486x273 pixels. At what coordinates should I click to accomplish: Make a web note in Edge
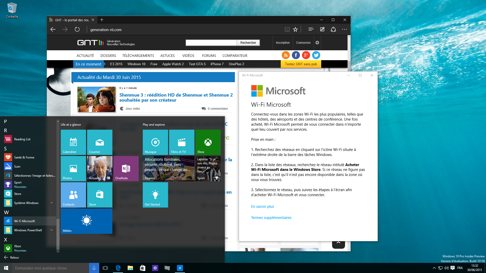coord(322,29)
